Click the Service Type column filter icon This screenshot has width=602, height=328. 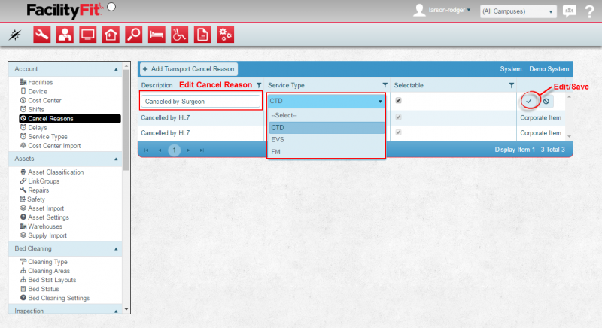pyautogui.click(x=385, y=85)
